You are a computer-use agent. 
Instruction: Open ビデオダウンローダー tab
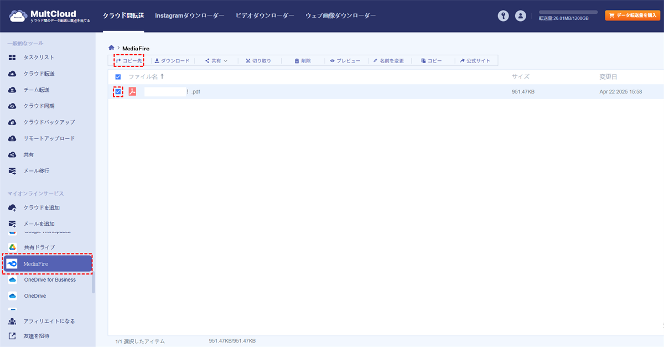(x=265, y=16)
